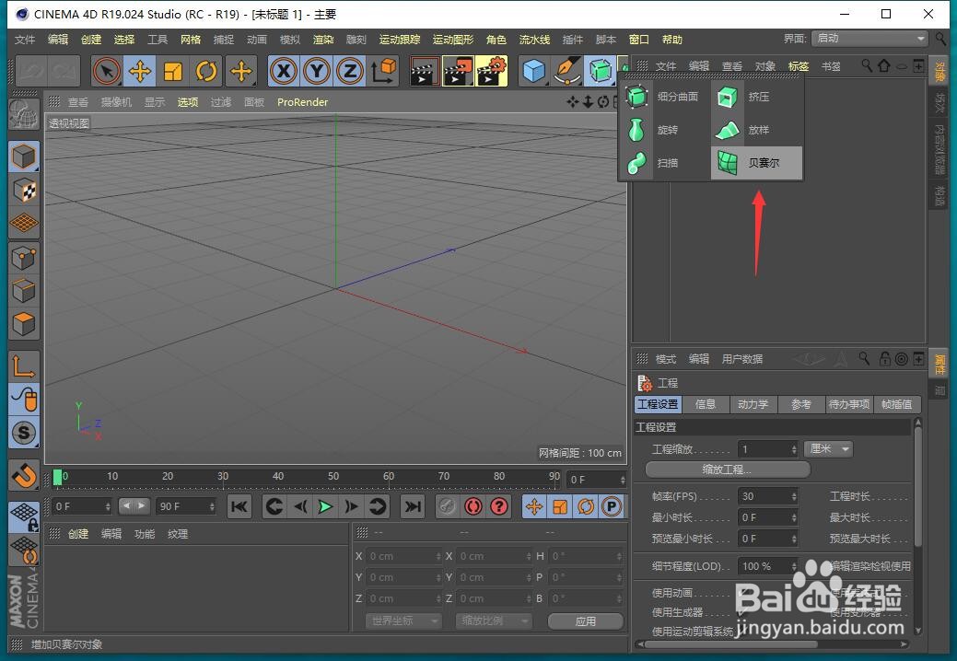Viewport: 957px width, 661px height.
Task: Add a cube primitive object
Action: [534, 71]
